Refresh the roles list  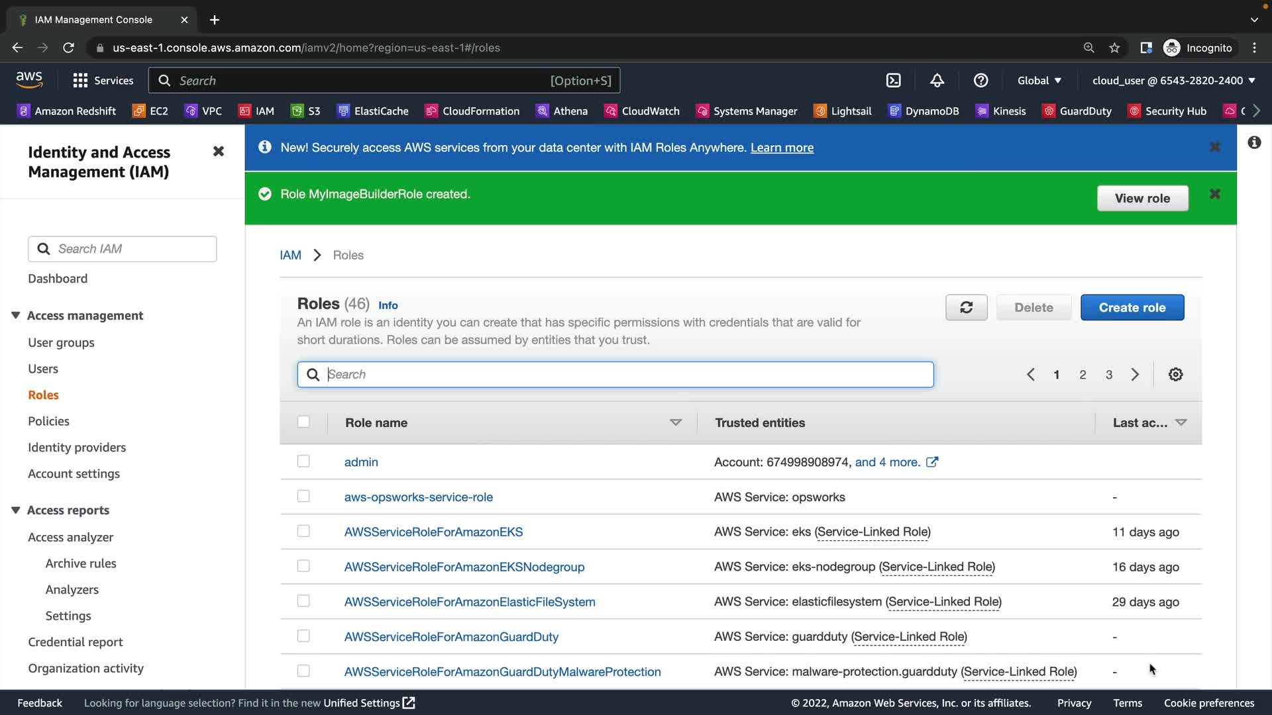click(x=966, y=307)
